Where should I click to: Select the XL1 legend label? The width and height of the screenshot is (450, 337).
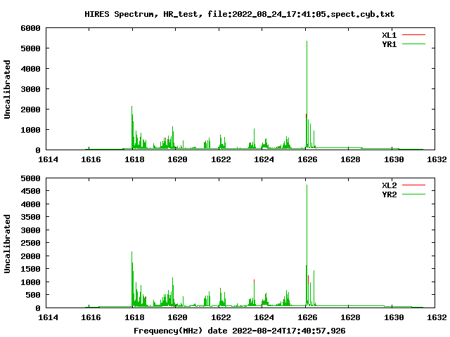(x=389, y=35)
